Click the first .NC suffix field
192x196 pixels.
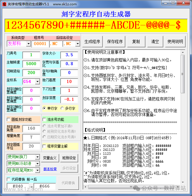(56, 44)
